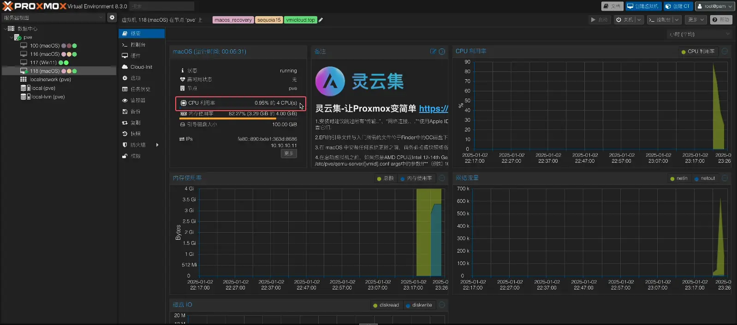Viewport: 737px width, 325px height.
Task: Collapse the pve node in the tree
Action: 11,37
